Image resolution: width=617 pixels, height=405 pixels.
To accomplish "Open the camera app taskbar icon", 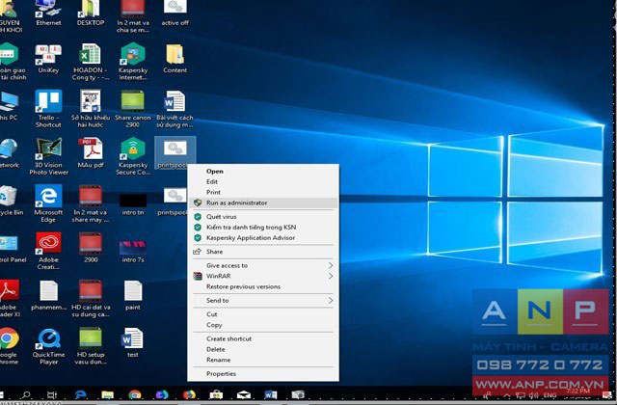I will tap(298, 394).
